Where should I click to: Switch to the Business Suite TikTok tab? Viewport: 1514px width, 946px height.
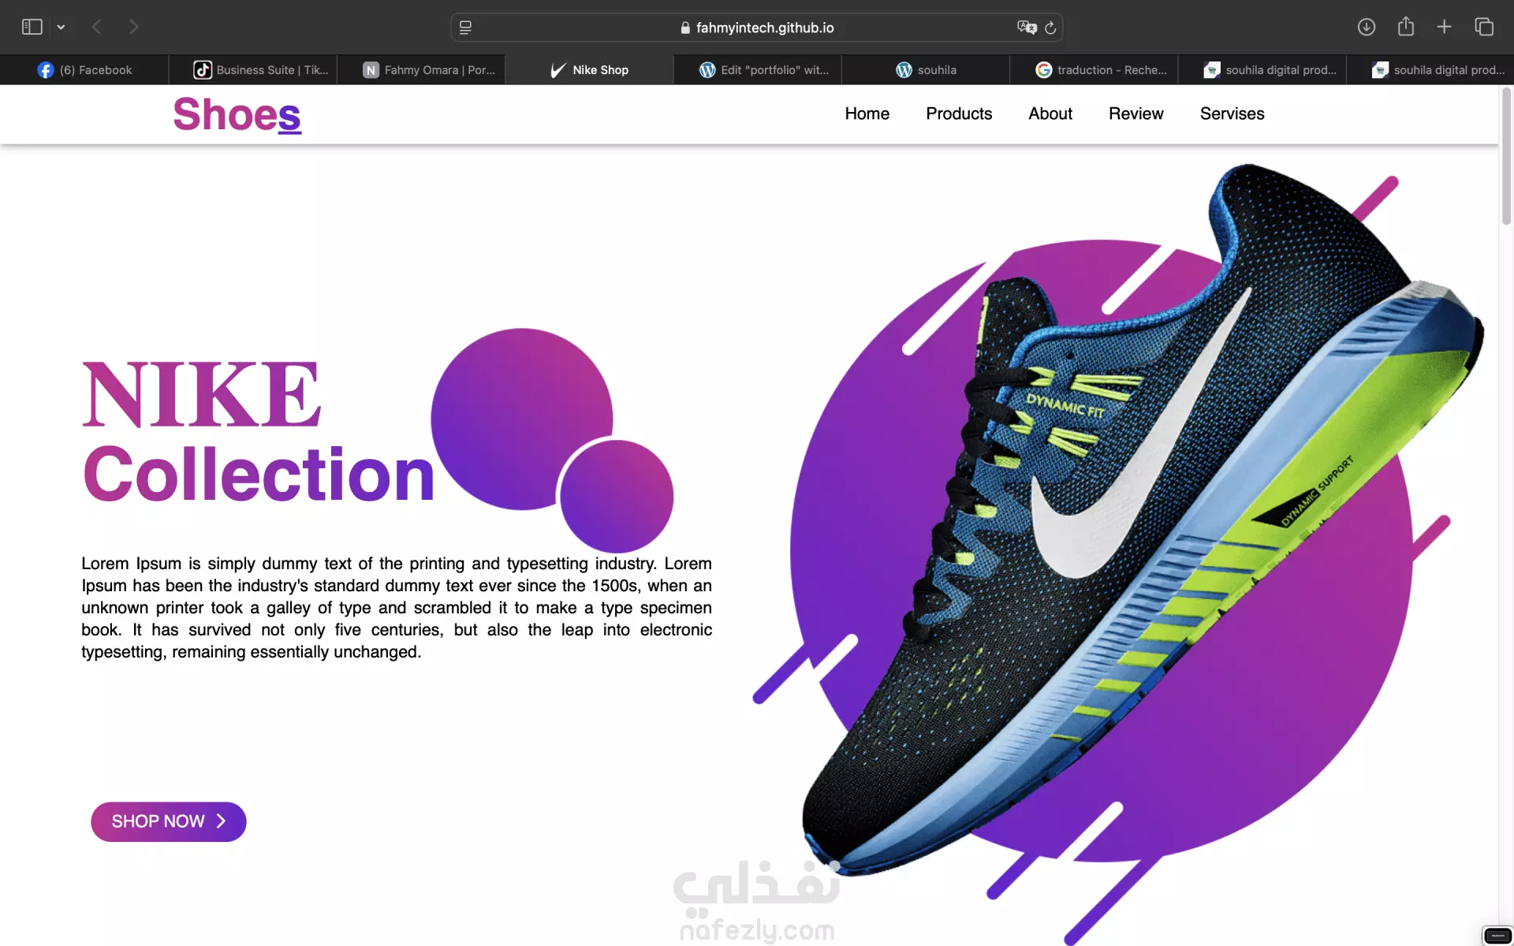[253, 70]
